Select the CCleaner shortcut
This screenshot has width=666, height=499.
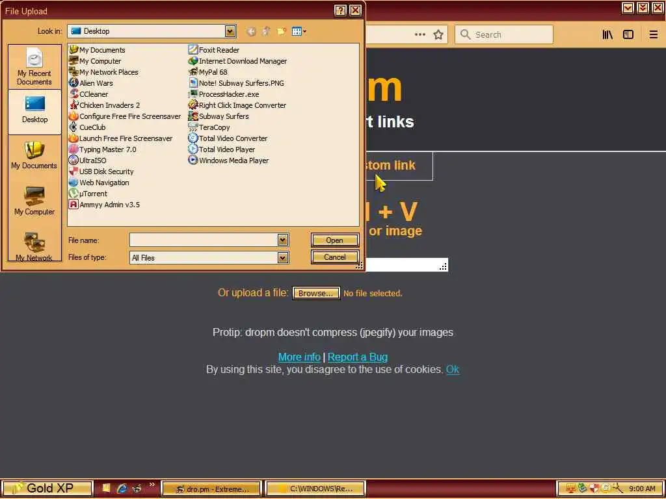point(88,94)
